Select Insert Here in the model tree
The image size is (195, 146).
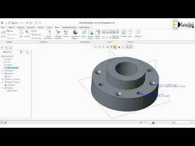click(x=11, y=85)
